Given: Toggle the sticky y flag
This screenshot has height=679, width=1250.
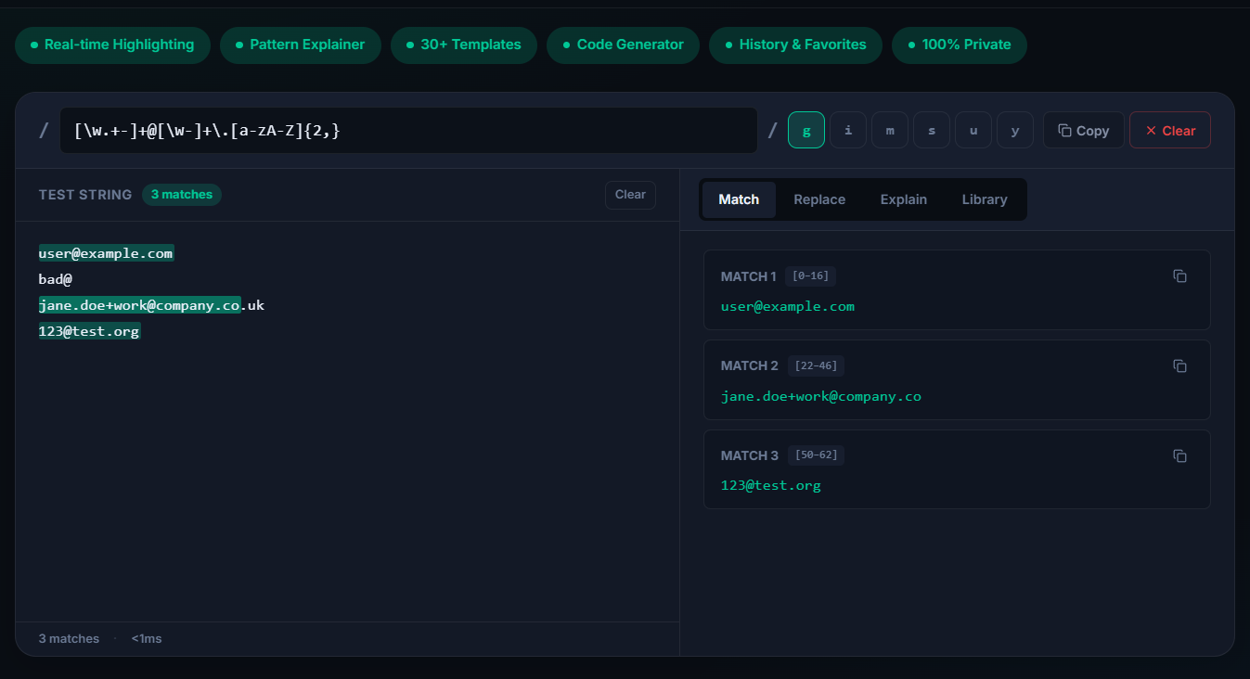Looking at the screenshot, I should [1014, 130].
